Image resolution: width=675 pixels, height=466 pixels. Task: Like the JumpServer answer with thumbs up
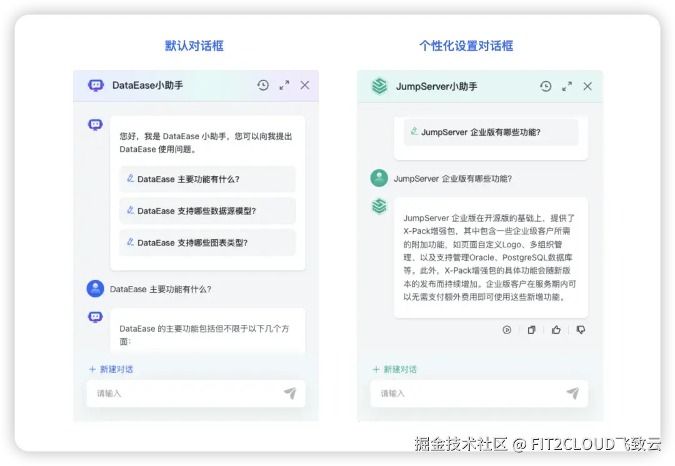pos(556,330)
